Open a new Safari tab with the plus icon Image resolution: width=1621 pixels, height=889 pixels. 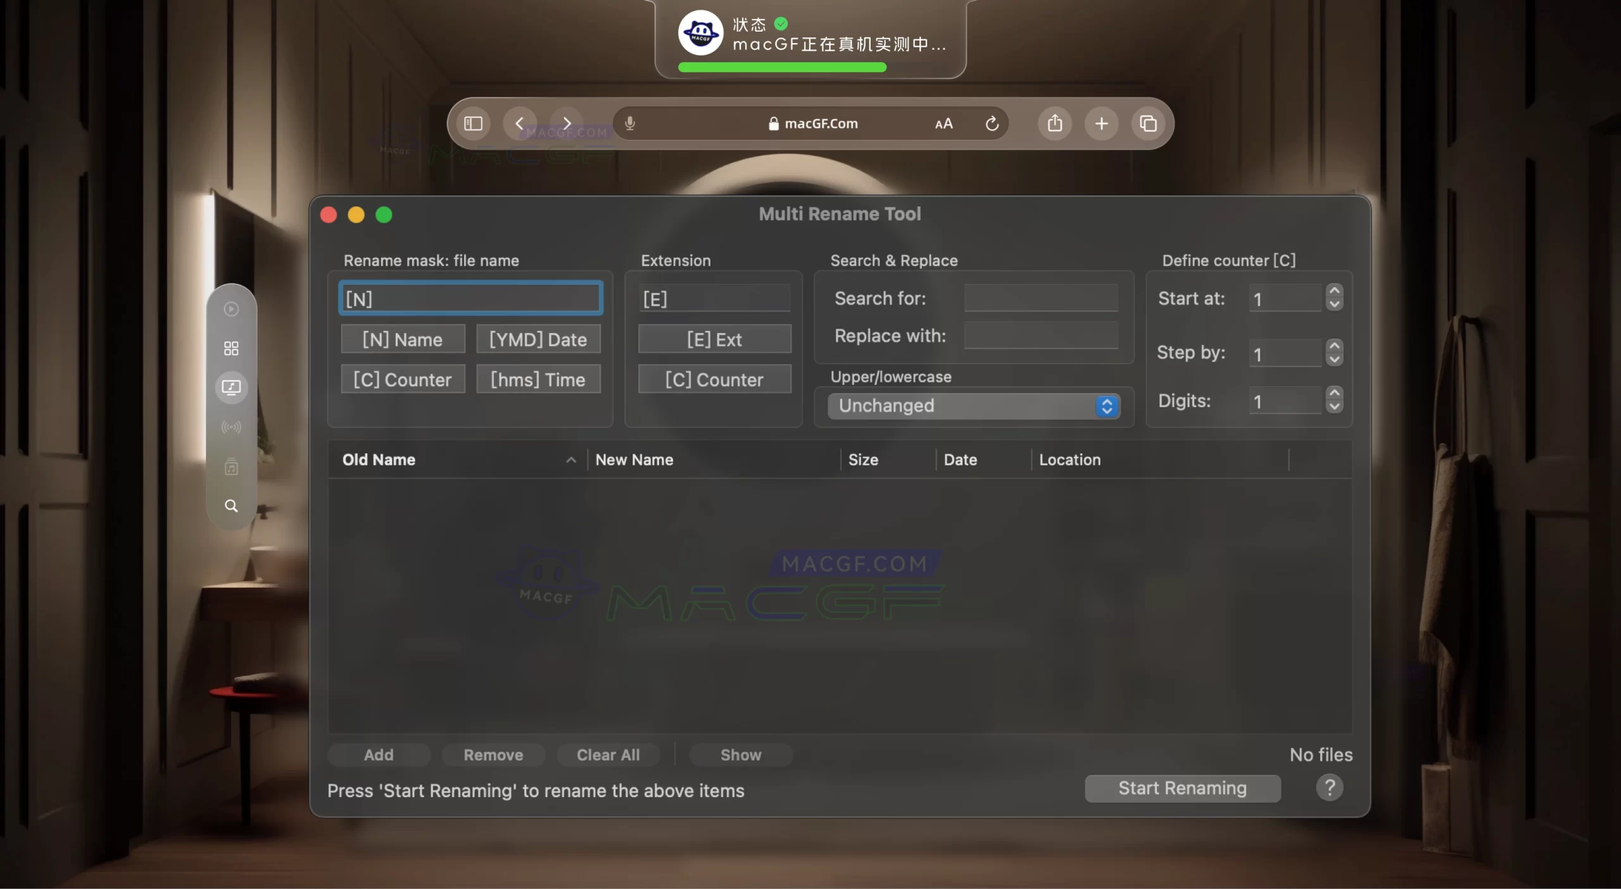pos(1101,123)
